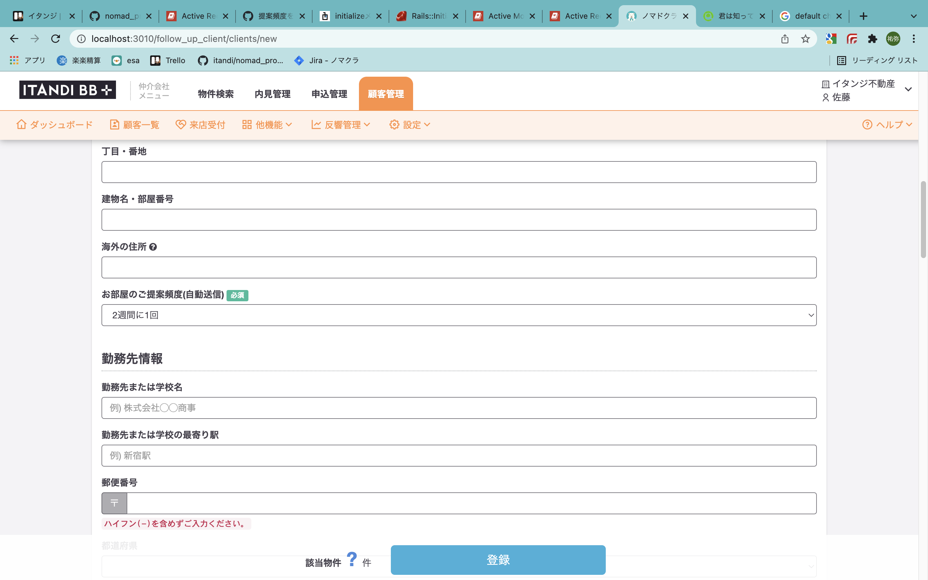Click the 郵便番号 input field
This screenshot has height=580, width=928.
[471, 503]
